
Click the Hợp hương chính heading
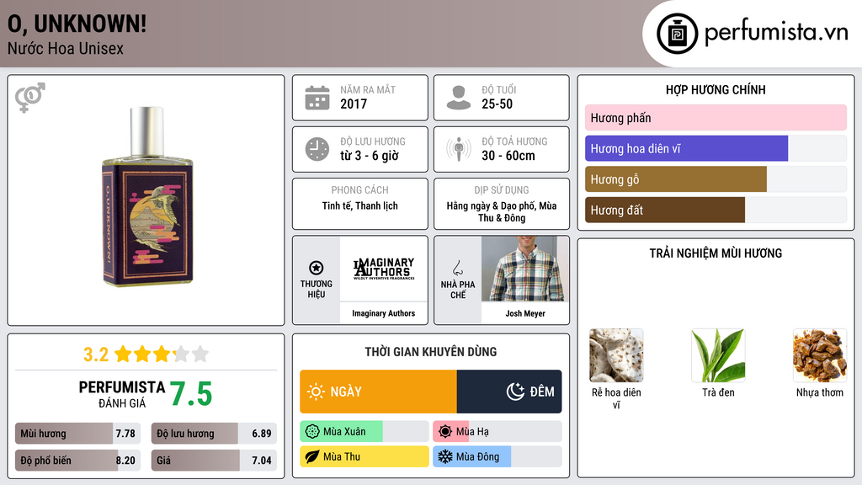coord(716,89)
